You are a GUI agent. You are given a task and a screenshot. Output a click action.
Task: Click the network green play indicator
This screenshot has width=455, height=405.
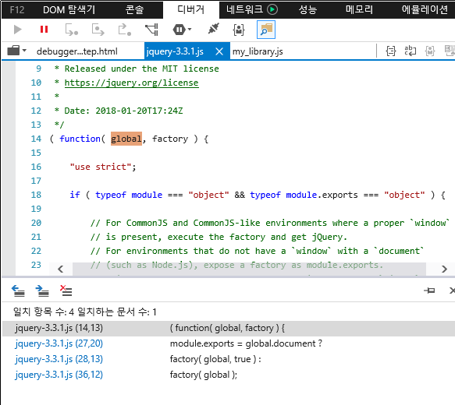pyautogui.click(x=272, y=10)
